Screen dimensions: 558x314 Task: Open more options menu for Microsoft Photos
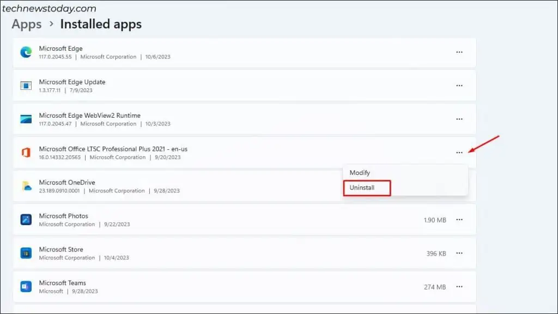tap(459, 220)
